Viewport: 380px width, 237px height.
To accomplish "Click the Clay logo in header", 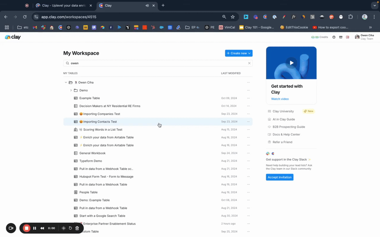I will point(13,37).
